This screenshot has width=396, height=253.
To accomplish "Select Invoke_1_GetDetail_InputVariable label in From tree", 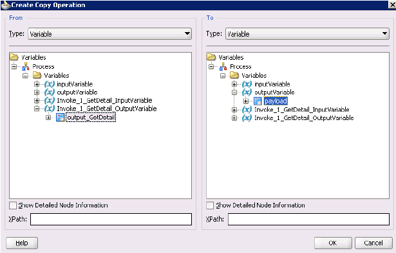I will pyautogui.click(x=104, y=100).
